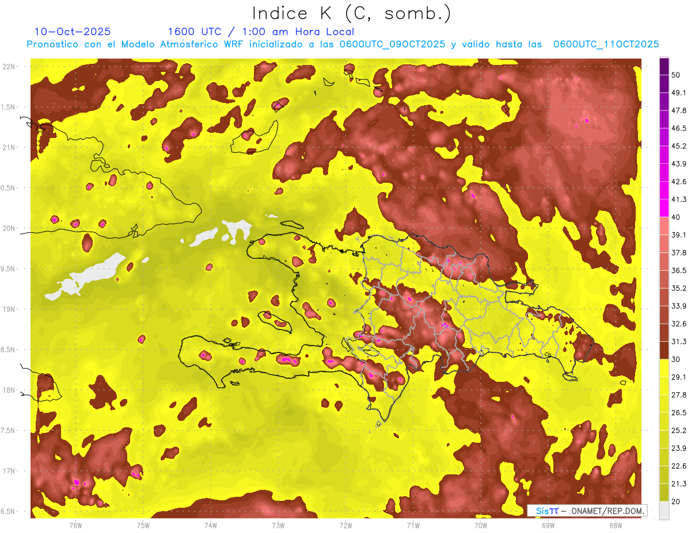Click the colorbar label '37.8'
Screen dimensions: 691x533
679,253
